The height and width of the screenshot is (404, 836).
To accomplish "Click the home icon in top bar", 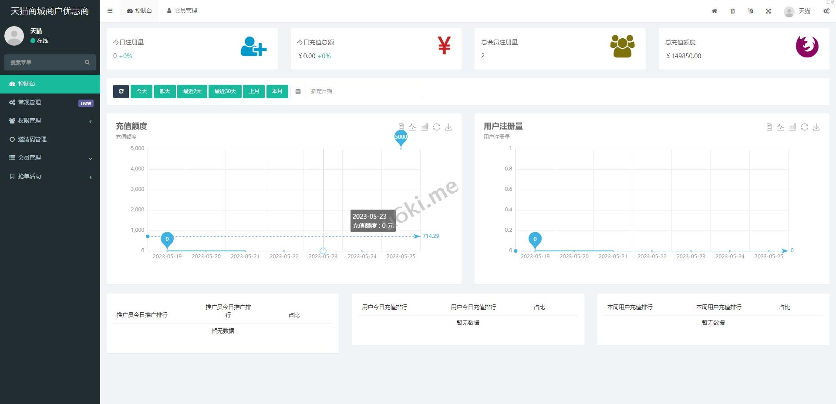I will click(715, 11).
